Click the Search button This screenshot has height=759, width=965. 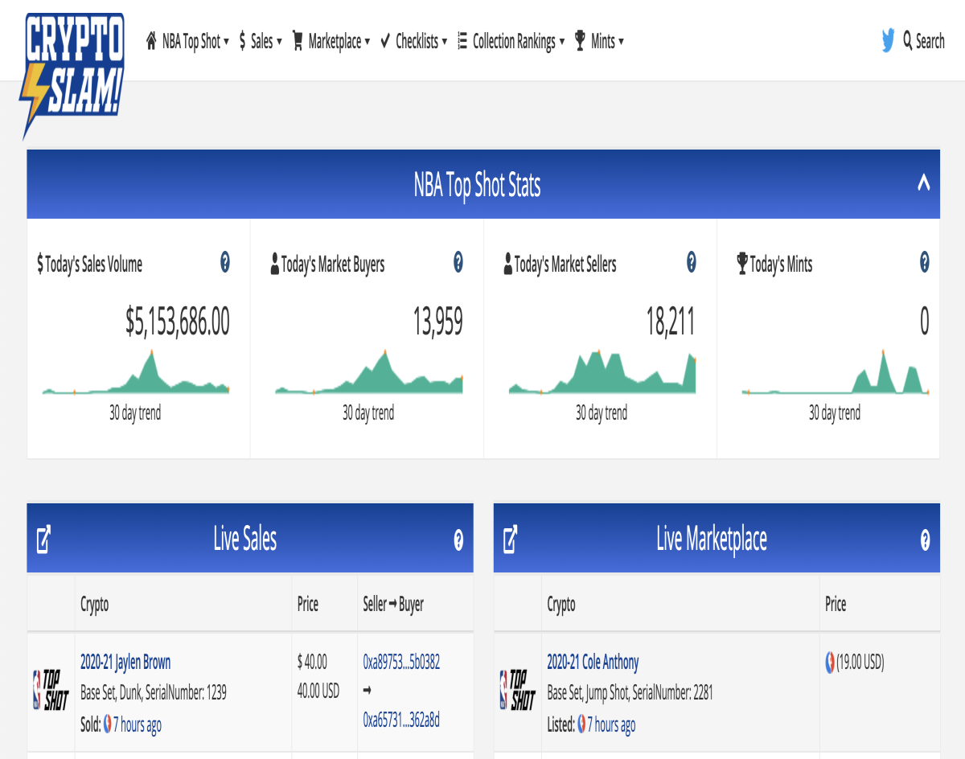click(x=924, y=41)
